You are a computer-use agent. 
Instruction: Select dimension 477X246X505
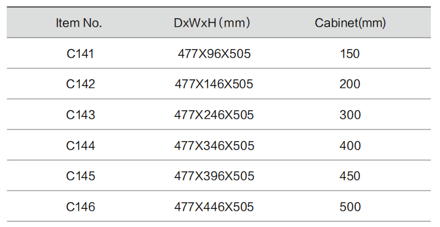(214, 115)
